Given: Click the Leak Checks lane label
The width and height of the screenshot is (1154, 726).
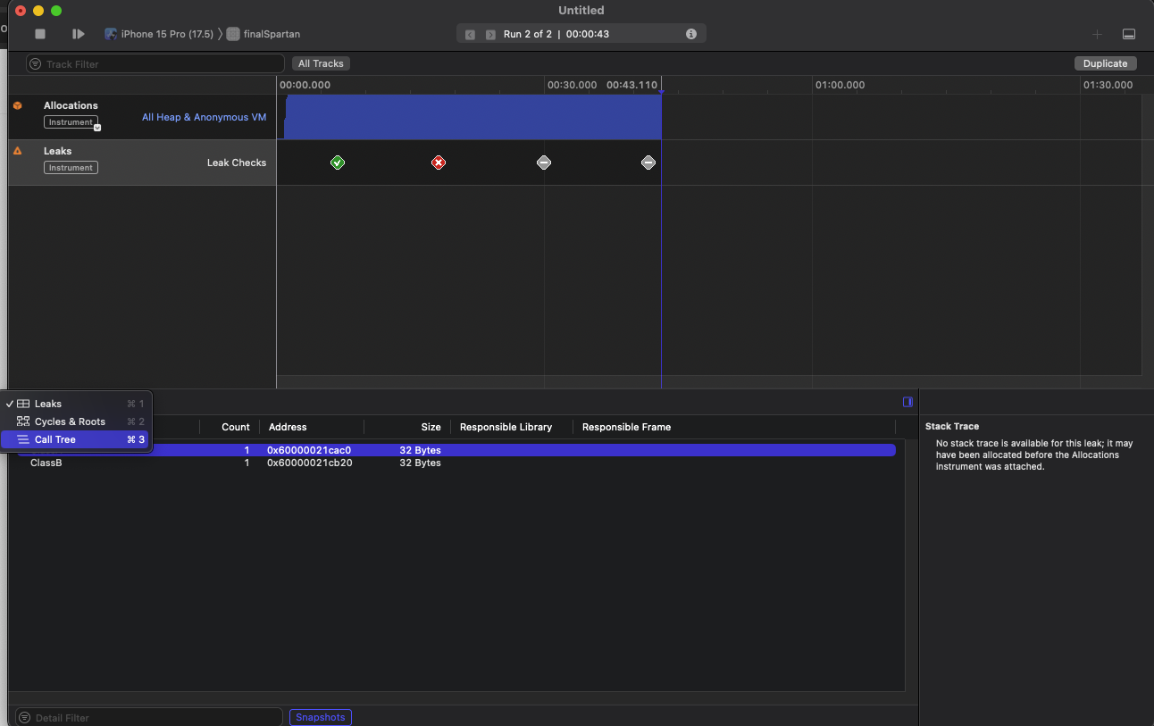Looking at the screenshot, I should tap(237, 163).
